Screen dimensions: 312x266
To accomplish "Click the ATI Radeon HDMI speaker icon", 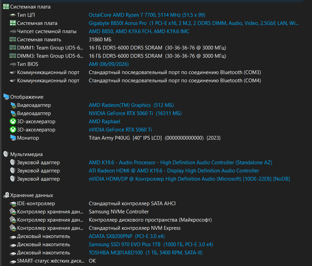I will click(x=13, y=170).
